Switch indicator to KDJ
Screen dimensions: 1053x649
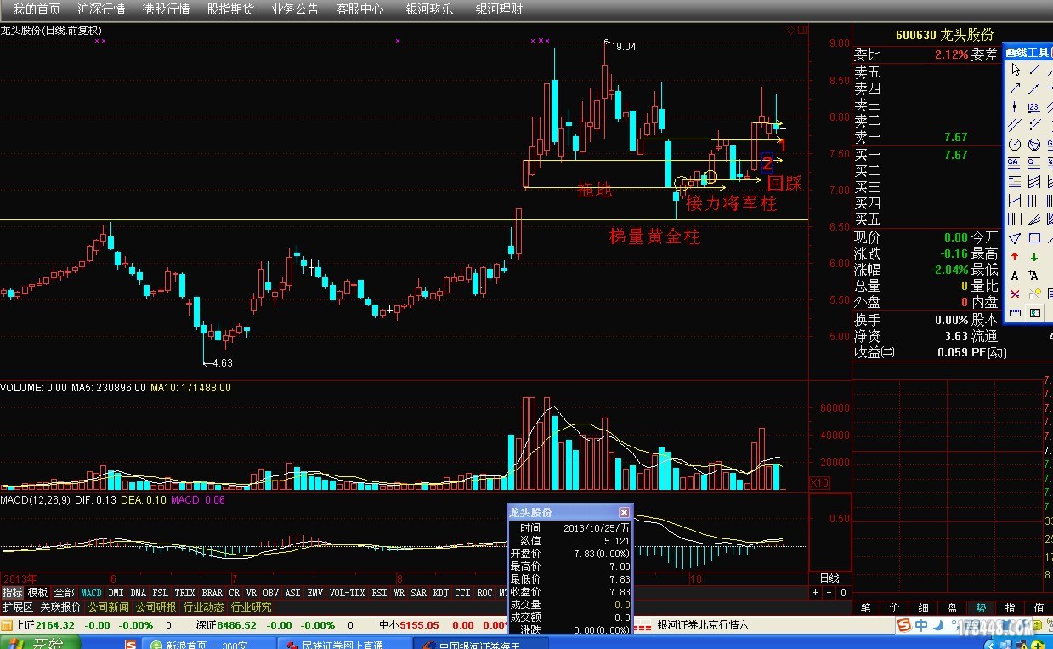[440, 593]
